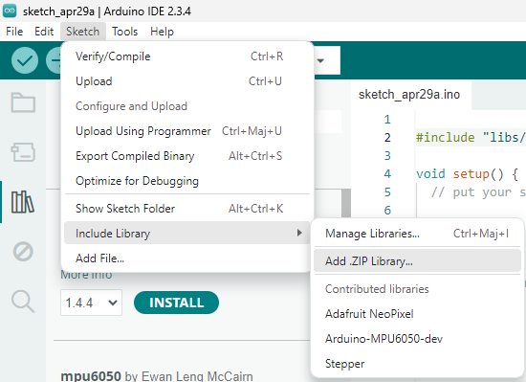
Task: Select Add .ZIP Library... option
Action: [x=417, y=260]
